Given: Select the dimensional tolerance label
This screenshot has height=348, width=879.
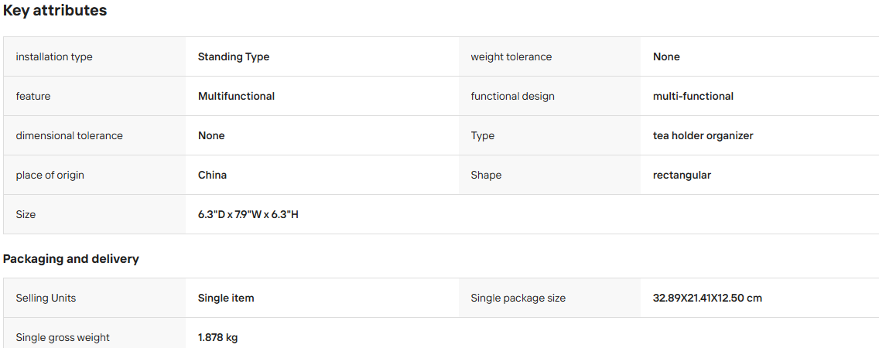Looking at the screenshot, I should [69, 135].
